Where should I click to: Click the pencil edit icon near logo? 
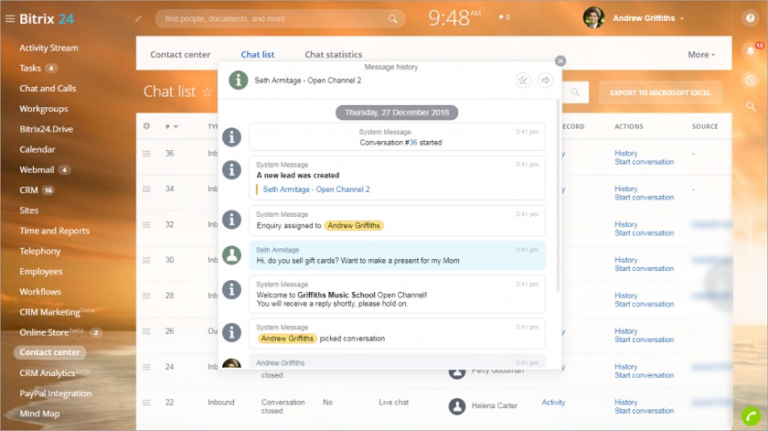pyautogui.click(x=138, y=18)
